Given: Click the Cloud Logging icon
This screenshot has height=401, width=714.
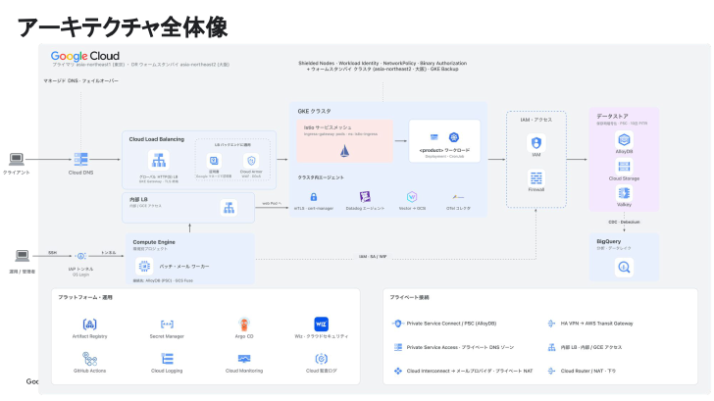Looking at the screenshot, I should 167,359.
